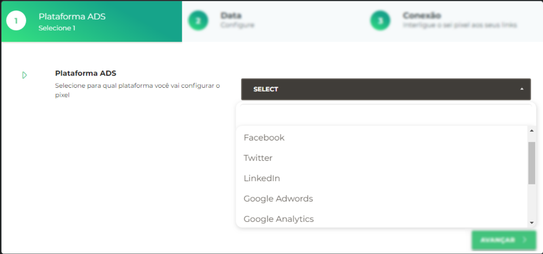Click the caret icon on the SELECT box
543x254 pixels.
click(522, 89)
